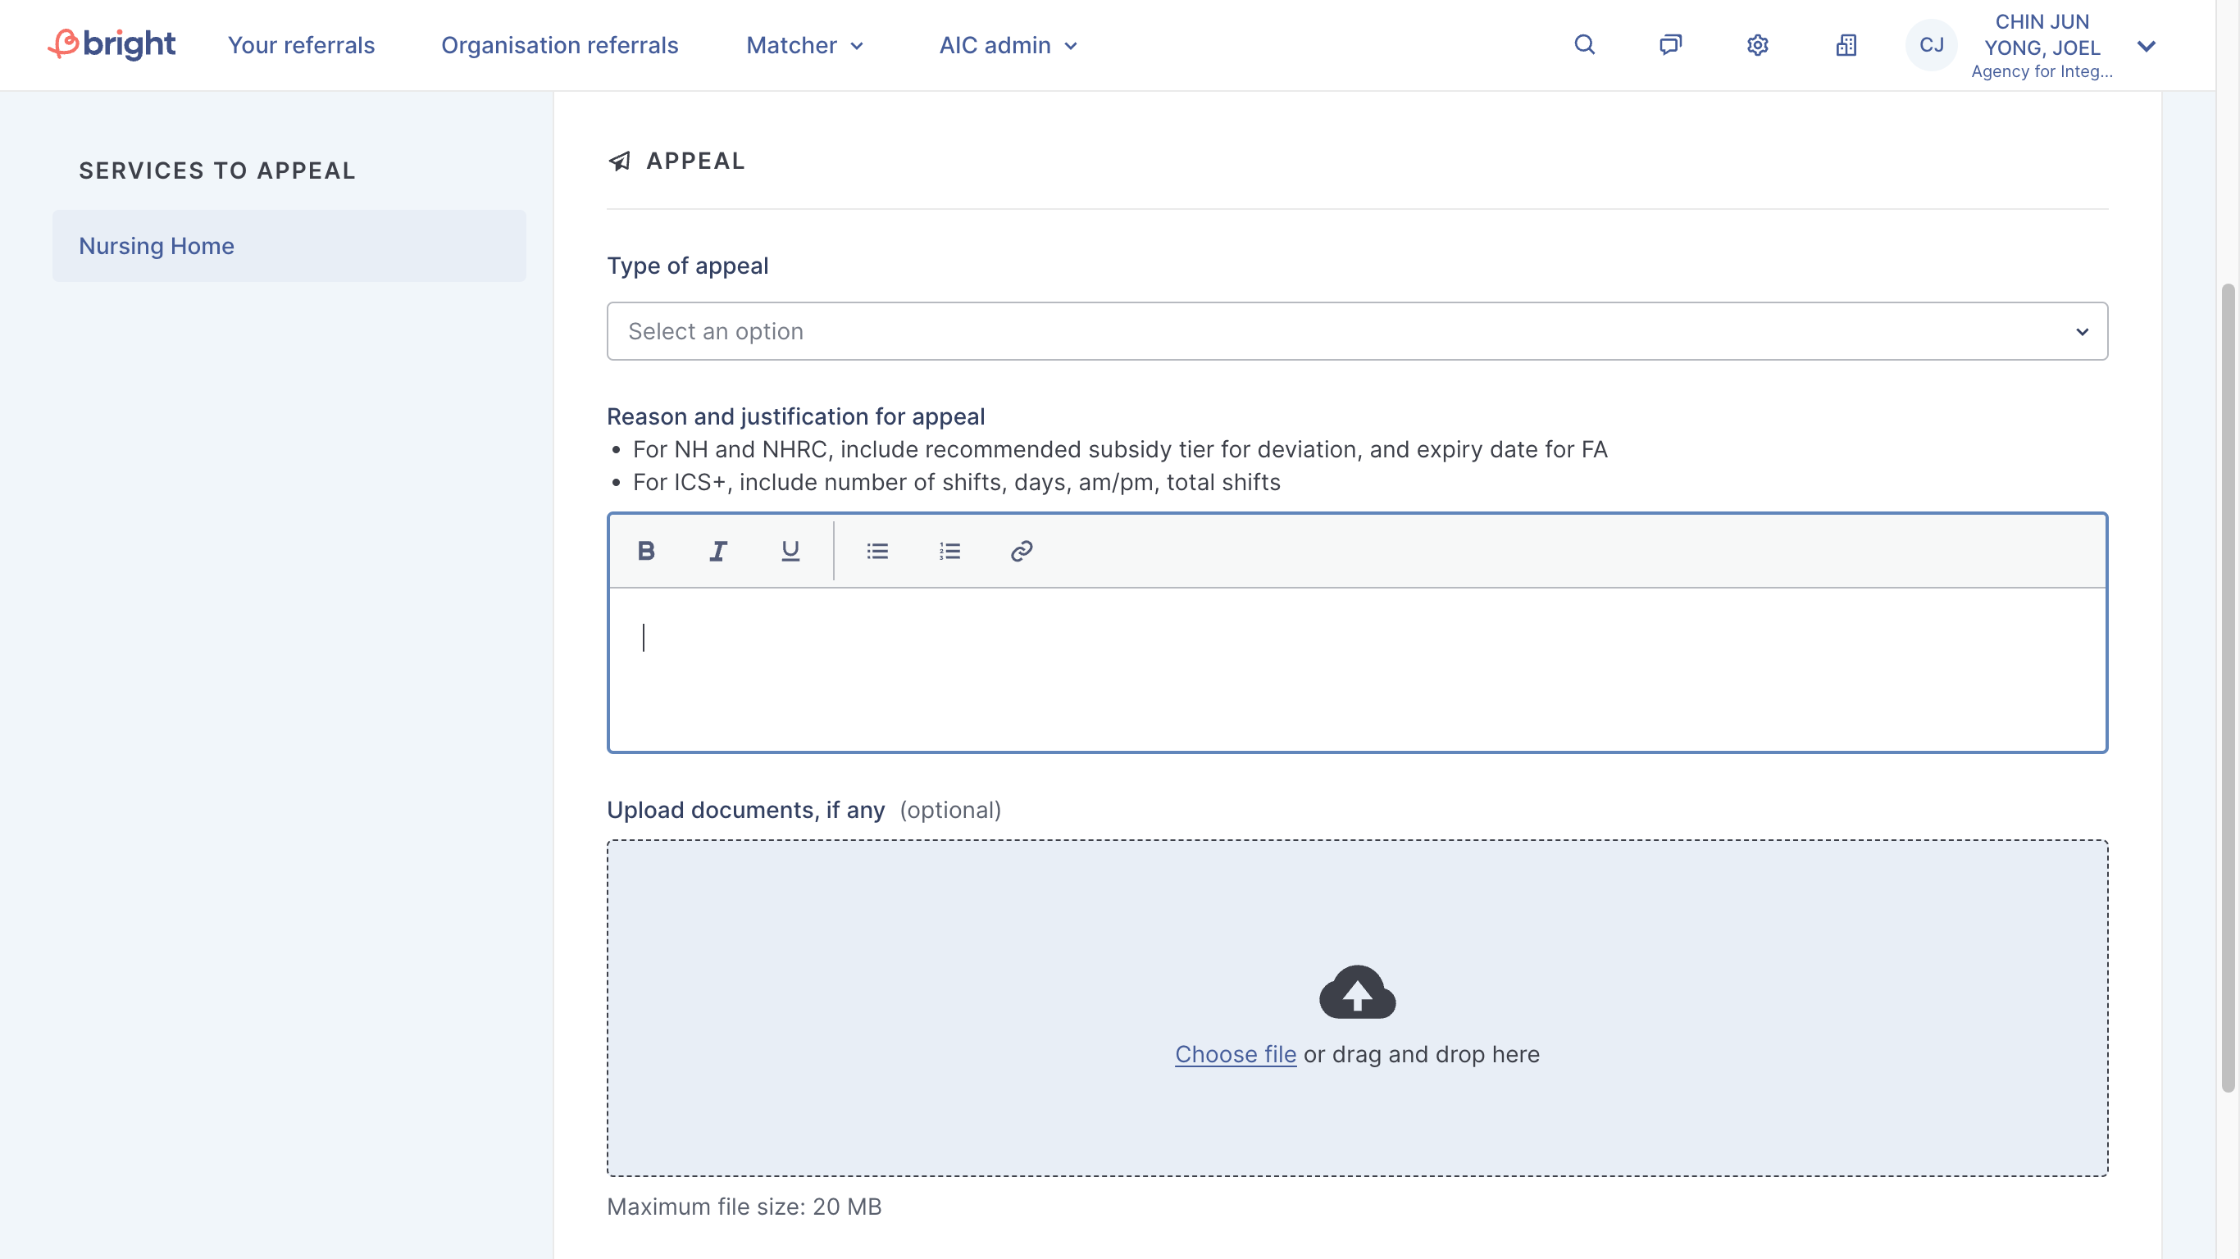2240x1259 pixels.
Task: Click the Choose file link
Action: pos(1236,1054)
